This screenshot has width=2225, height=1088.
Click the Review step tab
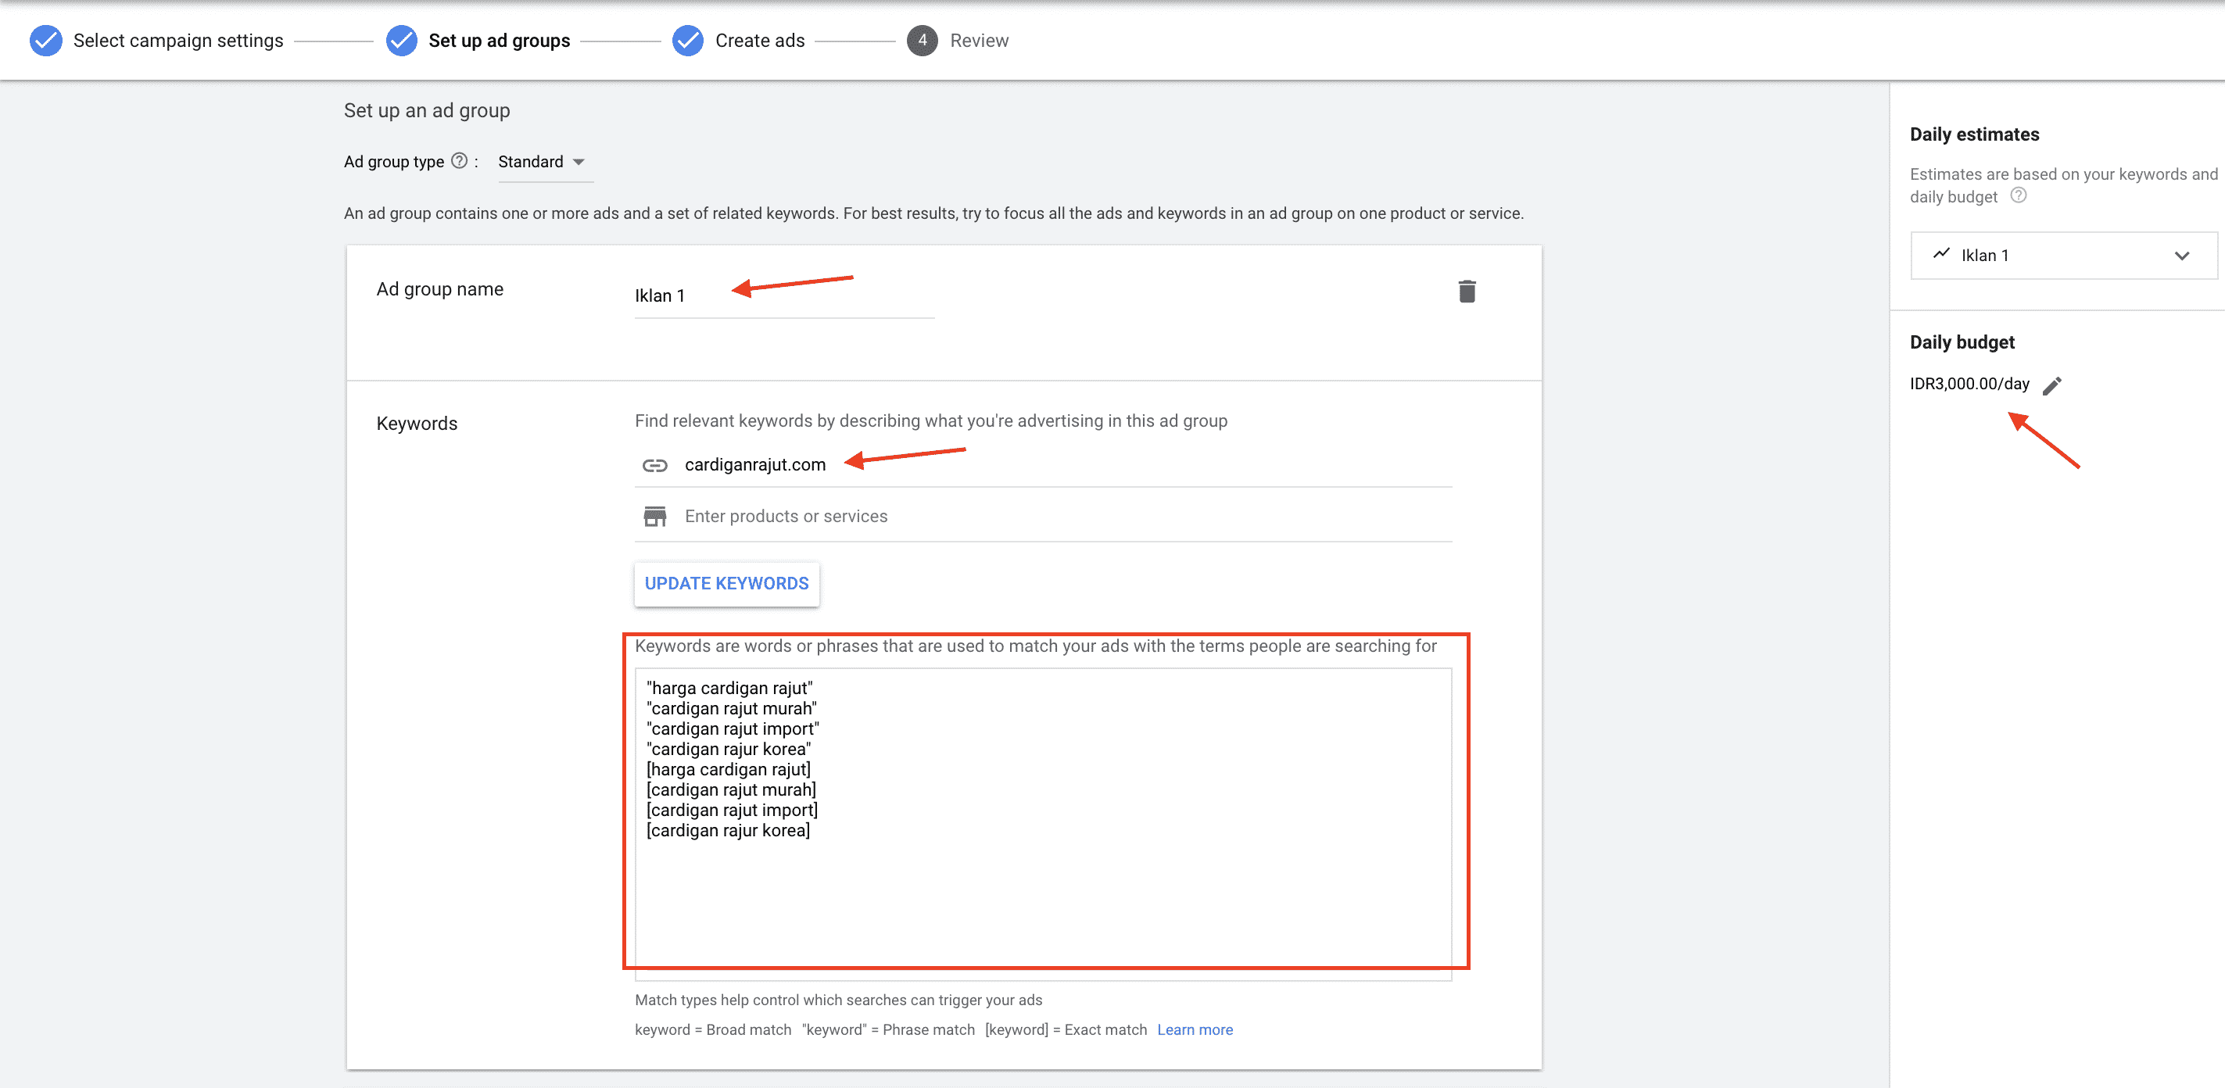[978, 38]
